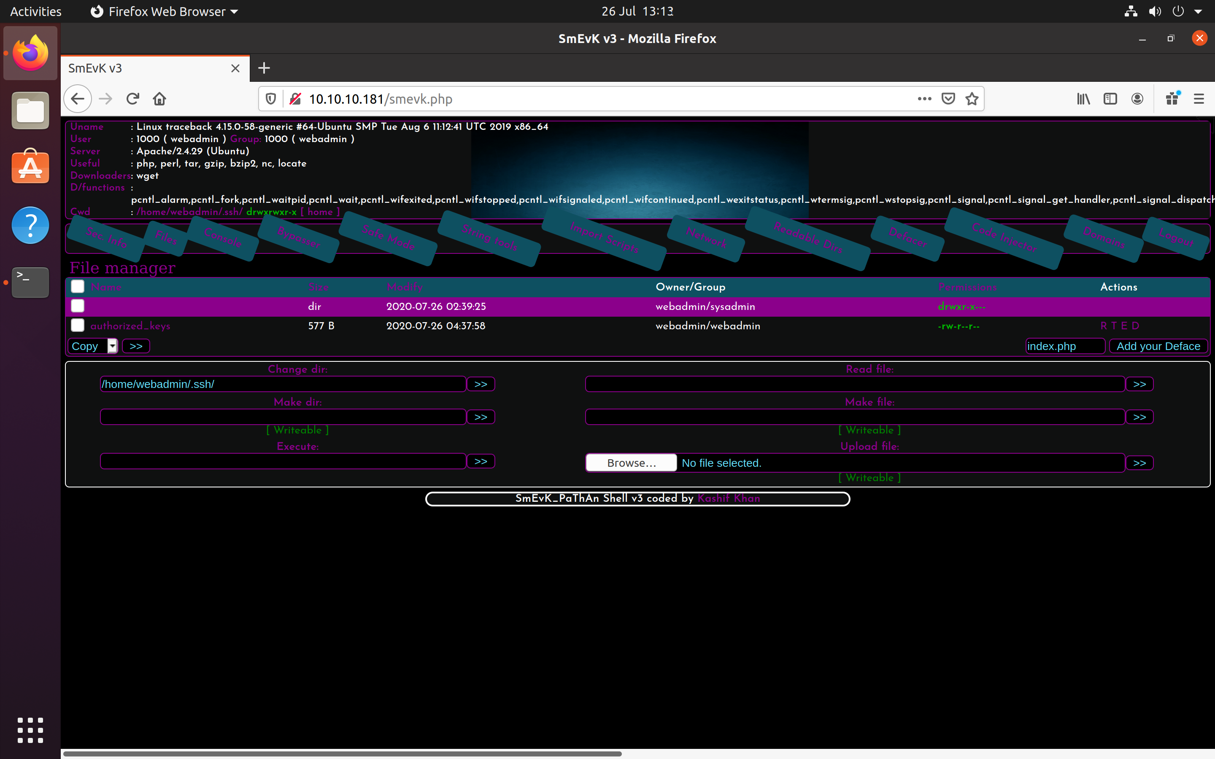1215x759 pixels.
Task: Submit Change dir >> button
Action: [x=481, y=384]
